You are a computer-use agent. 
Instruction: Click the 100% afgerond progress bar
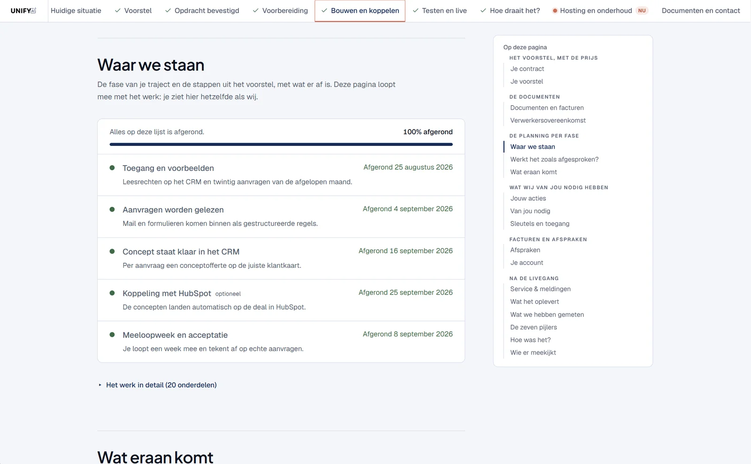[281, 145]
